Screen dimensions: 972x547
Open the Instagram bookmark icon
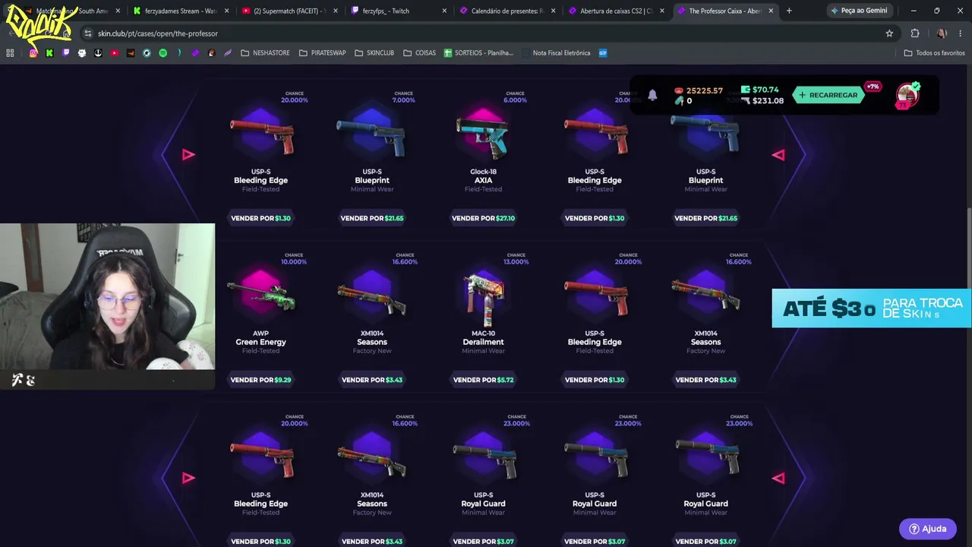(33, 53)
